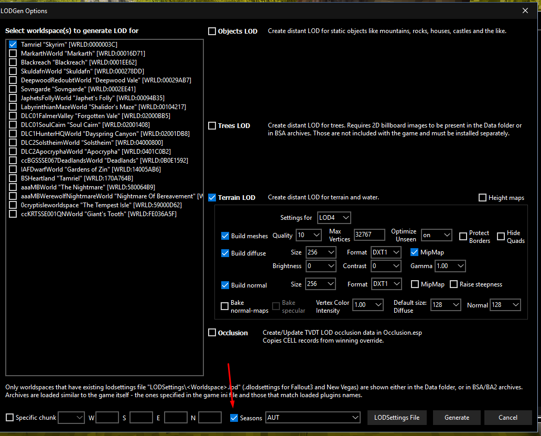This screenshot has width=541, height=436.
Task: Select the DLC1HunterHQWorld "Dayspring Canyon" row
Action: pos(105,134)
